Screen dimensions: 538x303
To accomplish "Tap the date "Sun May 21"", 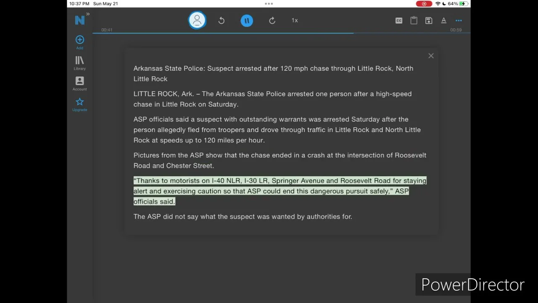I will [x=105, y=4].
